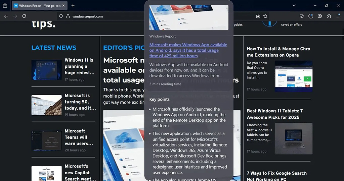Open the circular gauge toolbar icon
The width and height of the screenshot is (344, 181).
(311, 16)
